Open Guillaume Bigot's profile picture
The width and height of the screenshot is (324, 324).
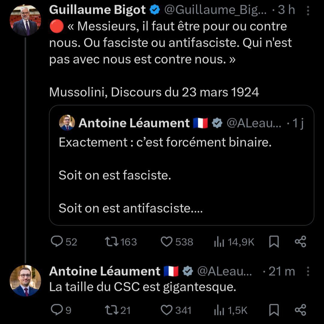25,20
